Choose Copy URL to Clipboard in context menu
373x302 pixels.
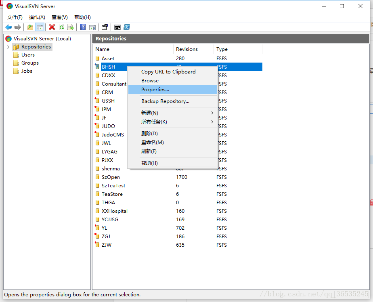click(172, 71)
